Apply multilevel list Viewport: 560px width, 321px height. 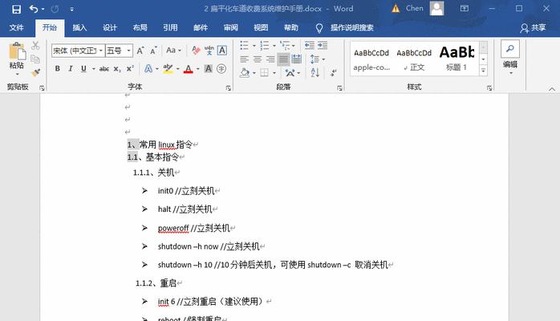click(x=285, y=46)
